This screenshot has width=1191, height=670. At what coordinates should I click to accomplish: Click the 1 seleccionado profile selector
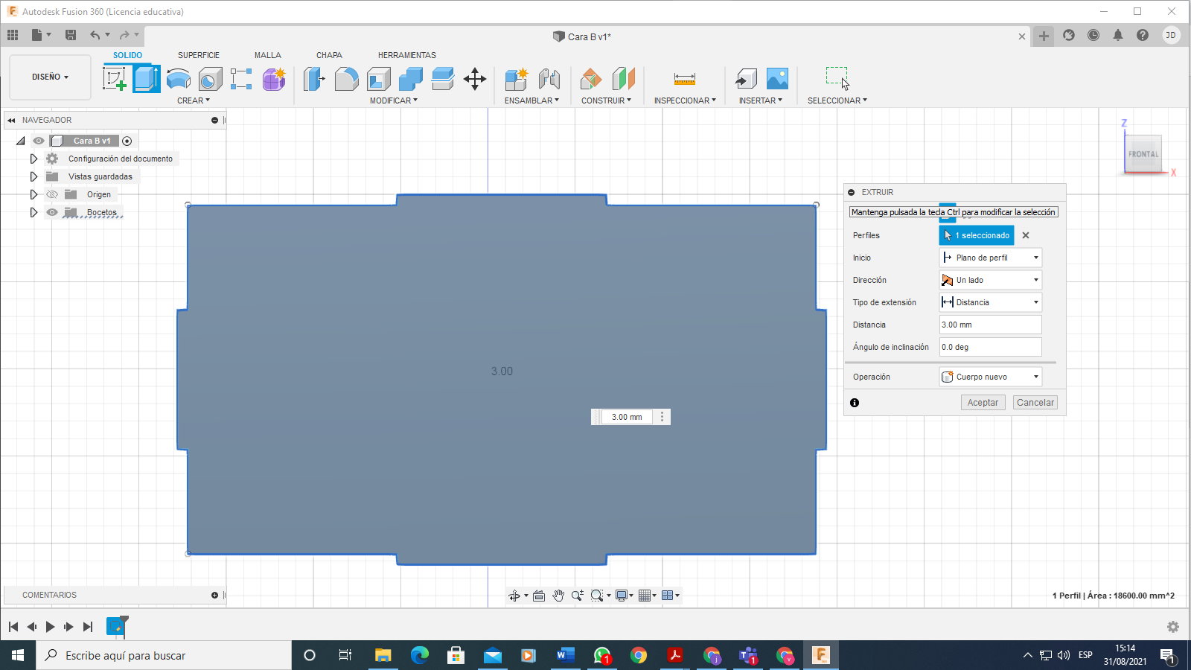click(977, 235)
